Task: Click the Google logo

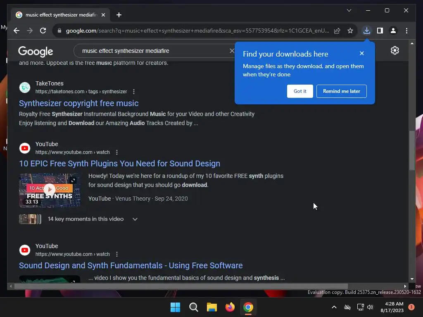Action: 36,51
